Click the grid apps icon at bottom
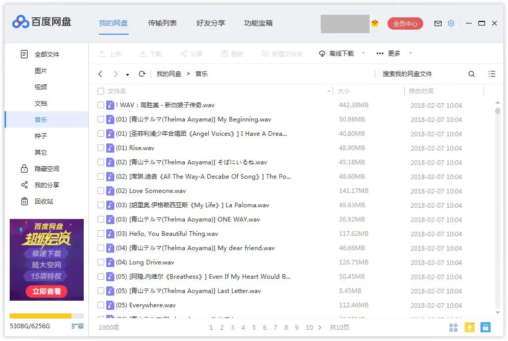This screenshot has width=508, height=341. (x=453, y=327)
